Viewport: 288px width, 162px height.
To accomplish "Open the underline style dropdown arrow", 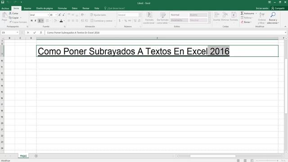I will [x=42, y=21].
